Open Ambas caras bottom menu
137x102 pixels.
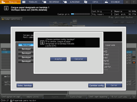[x=33, y=97]
